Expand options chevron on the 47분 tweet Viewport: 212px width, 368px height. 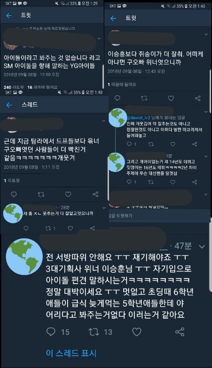202,247
